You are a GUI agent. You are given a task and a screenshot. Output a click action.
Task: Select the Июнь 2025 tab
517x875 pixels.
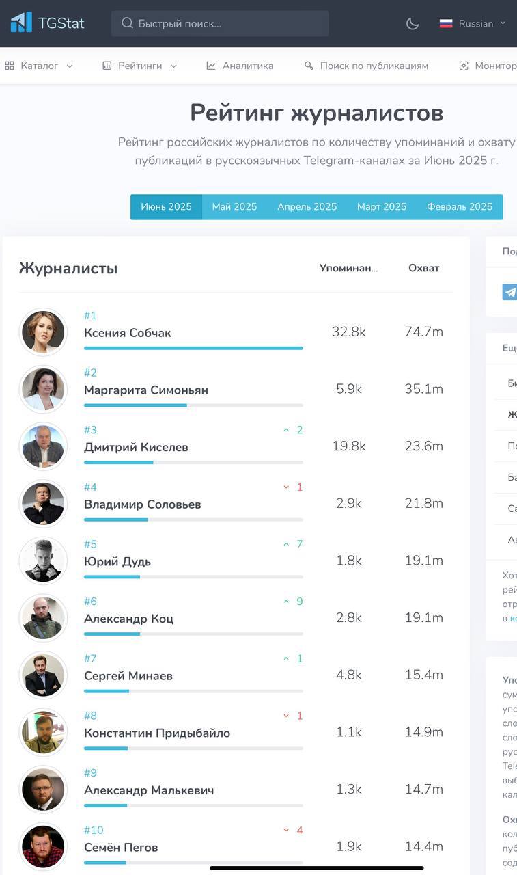click(166, 206)
